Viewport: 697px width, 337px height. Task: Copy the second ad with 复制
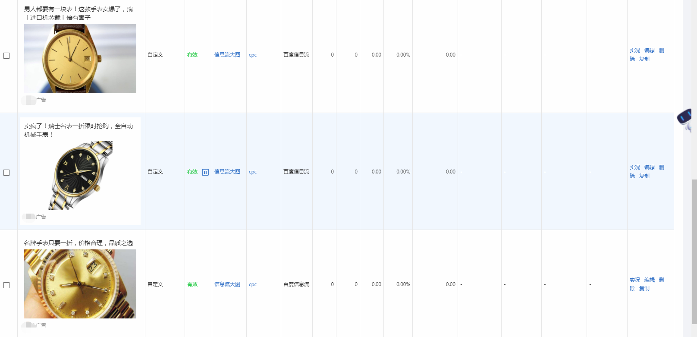point(644,176)
